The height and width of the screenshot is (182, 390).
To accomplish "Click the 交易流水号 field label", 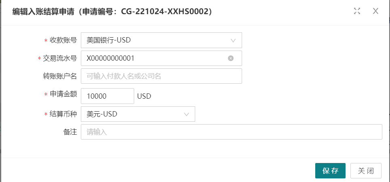I will coord(60,58).
